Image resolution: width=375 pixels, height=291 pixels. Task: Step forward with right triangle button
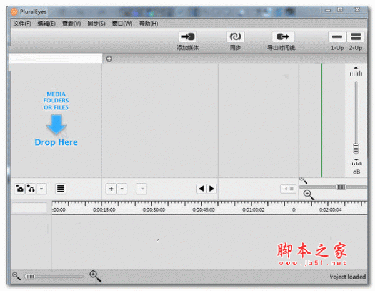[x=212, y=189]
